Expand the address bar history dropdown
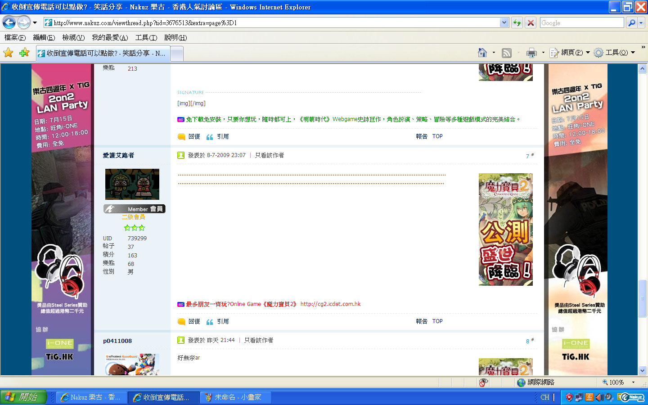 (504, 22)
